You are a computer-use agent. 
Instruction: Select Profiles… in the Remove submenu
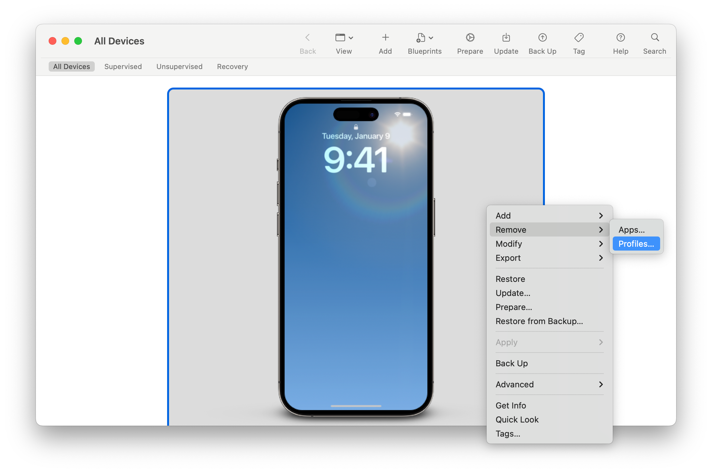[x=636, y=244]
